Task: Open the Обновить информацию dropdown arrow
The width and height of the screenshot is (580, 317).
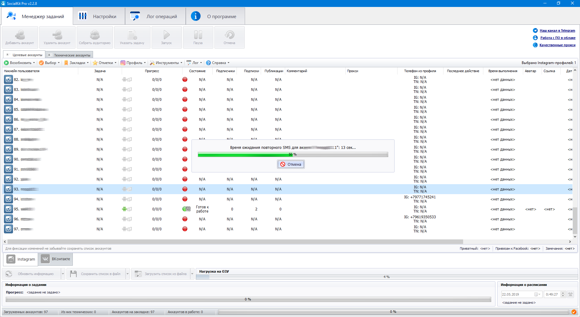Action: click(63, 274)
